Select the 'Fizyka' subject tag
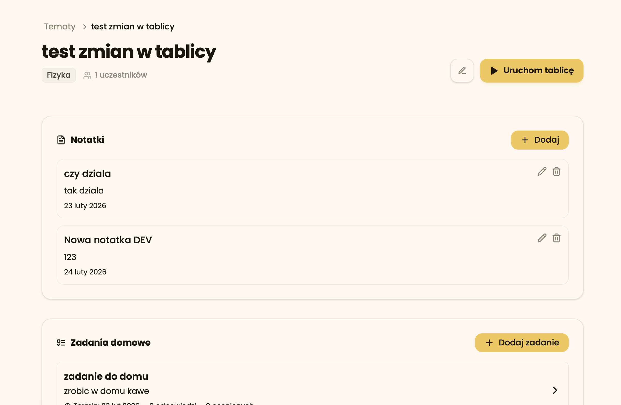Screen dimensions: 621x405 click(x=58, y=75)
